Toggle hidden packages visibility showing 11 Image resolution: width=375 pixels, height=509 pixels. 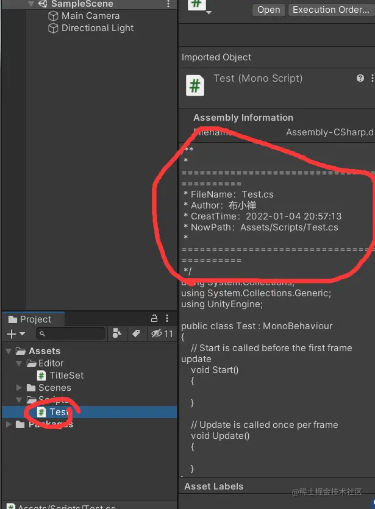(162, 333)
